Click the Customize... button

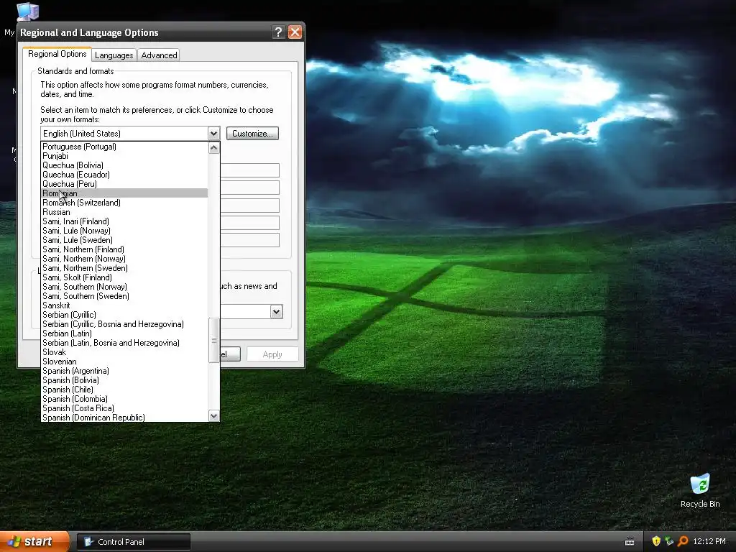coord(252,133)
